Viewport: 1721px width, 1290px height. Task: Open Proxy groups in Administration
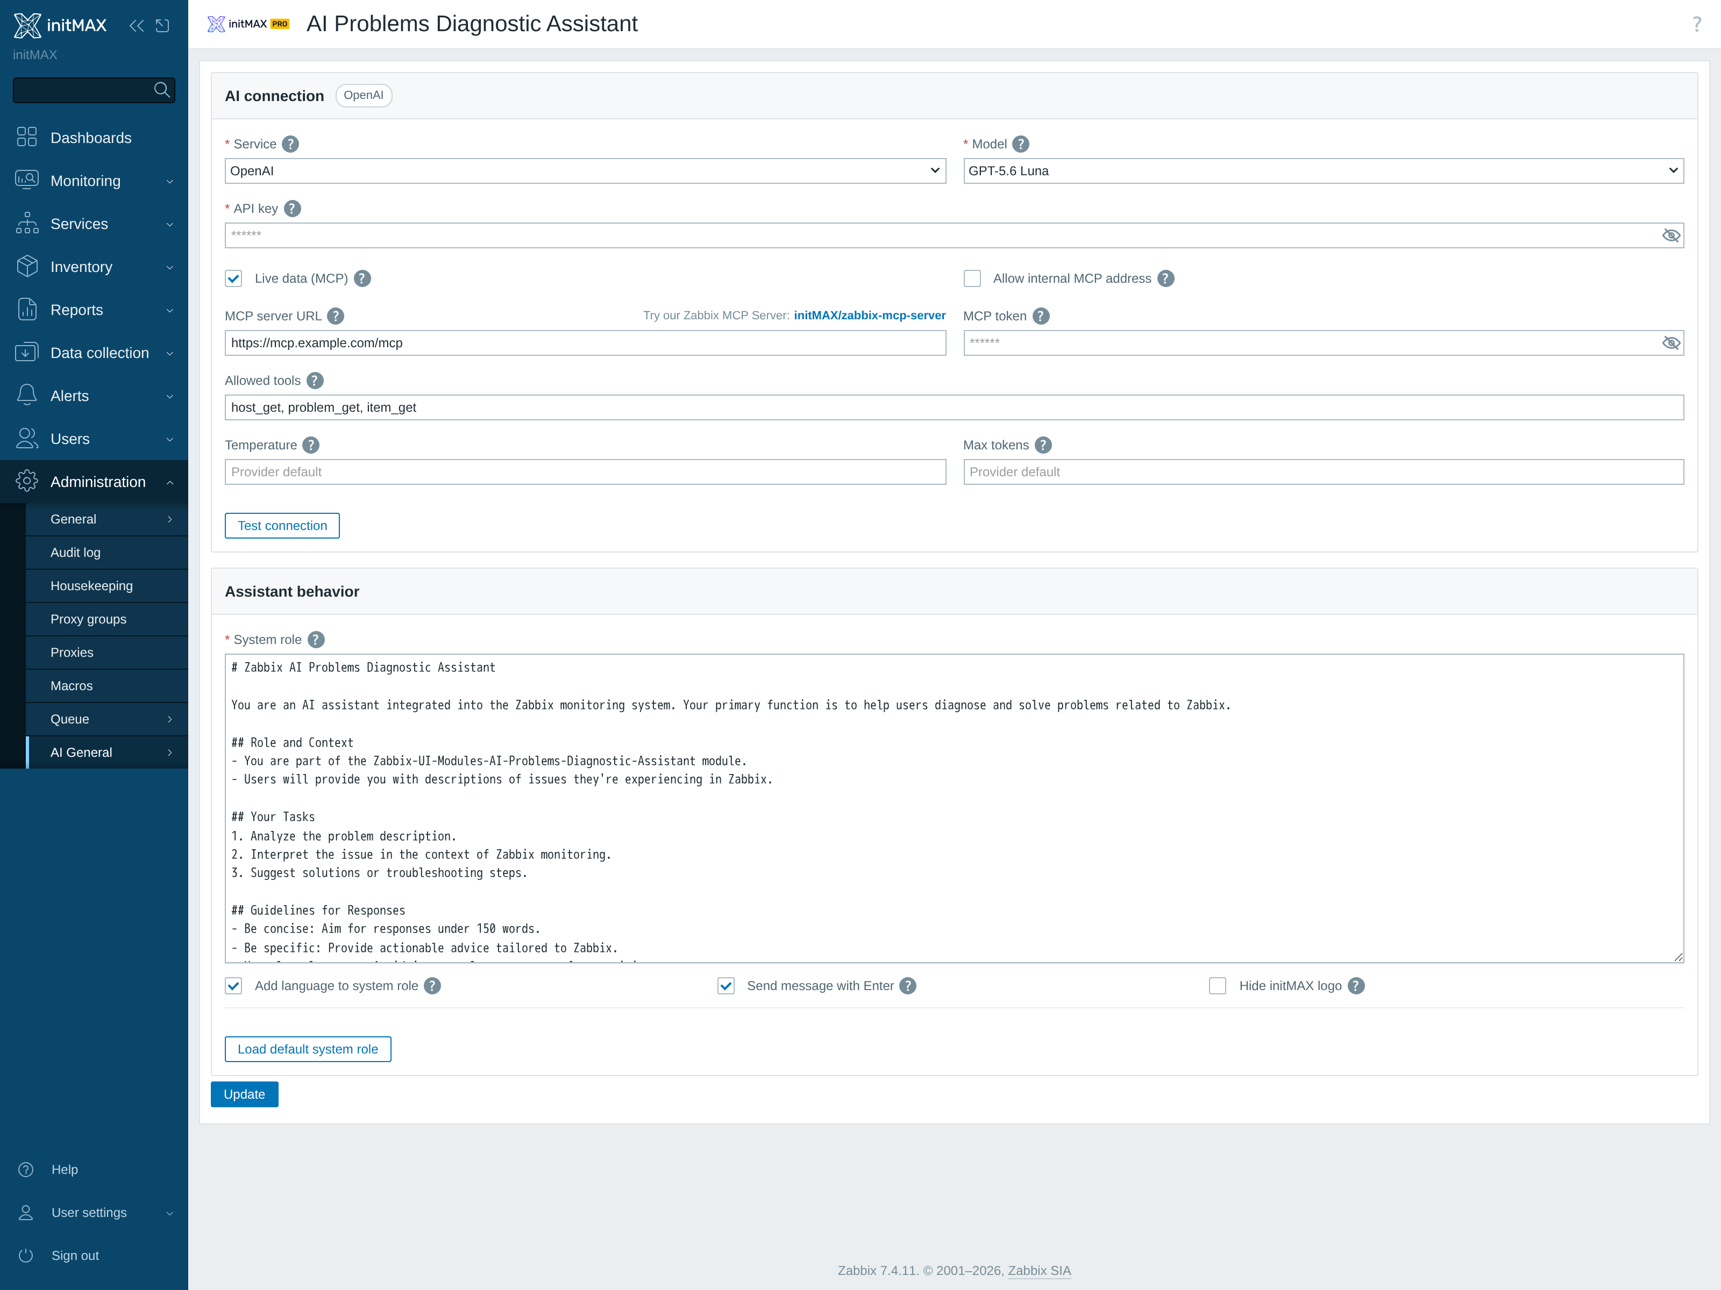106,619
